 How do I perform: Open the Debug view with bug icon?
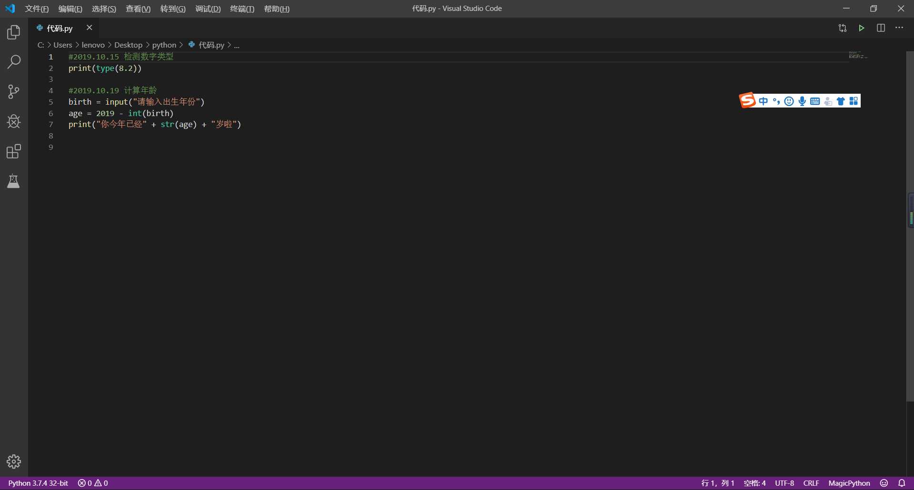(x=14, y=121)
